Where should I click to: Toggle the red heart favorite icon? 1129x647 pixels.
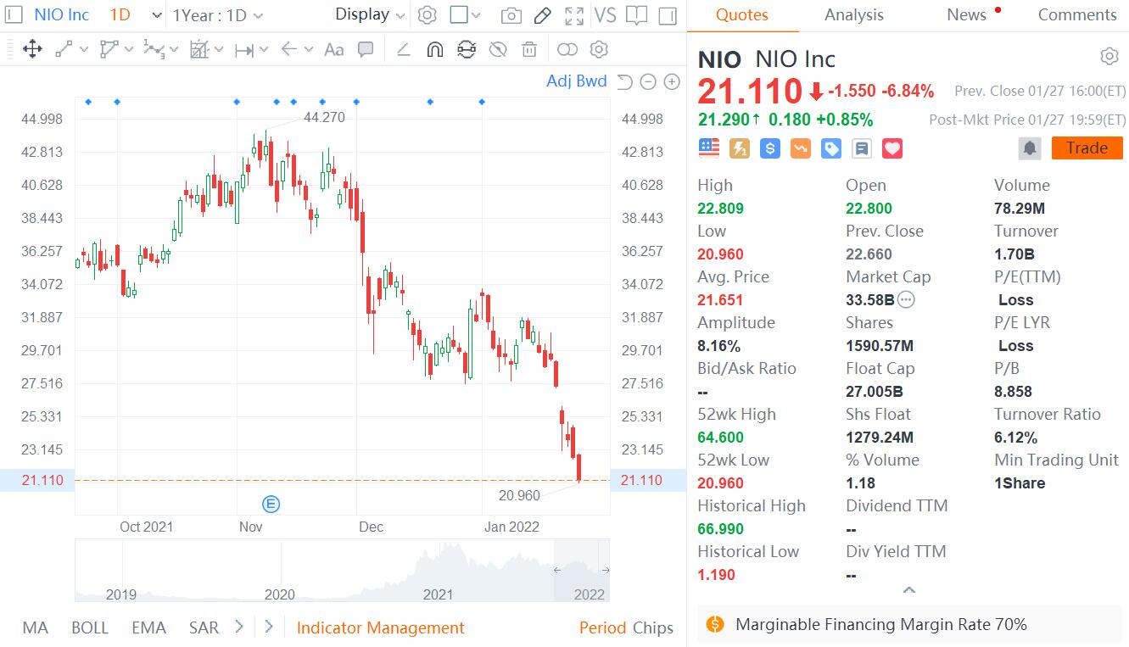pyautogui.click(x=892, y=148)
